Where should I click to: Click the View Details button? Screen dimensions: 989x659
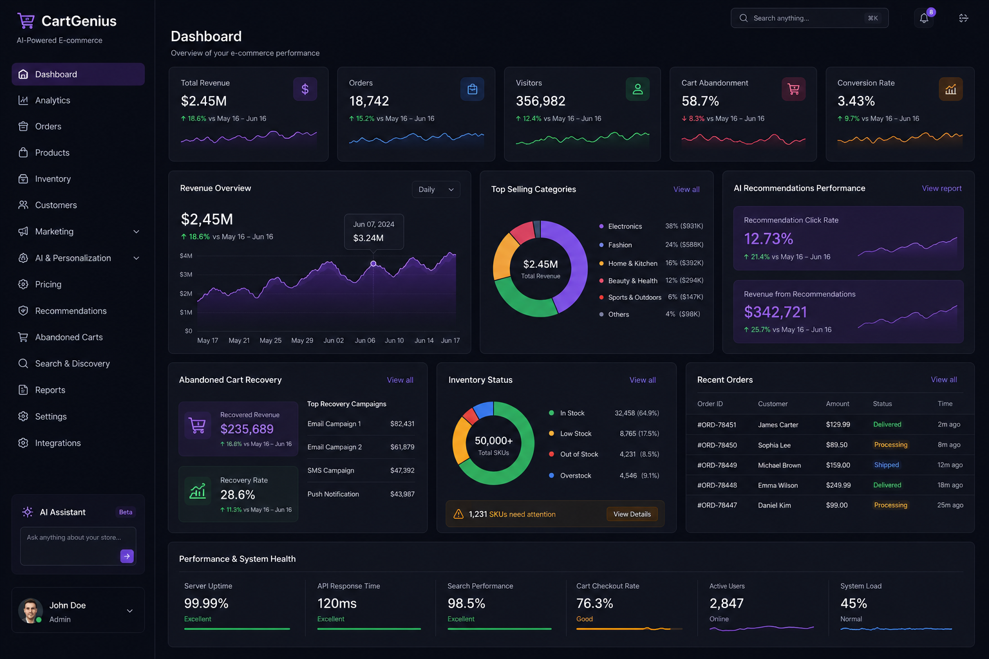[x=632, y=514]
